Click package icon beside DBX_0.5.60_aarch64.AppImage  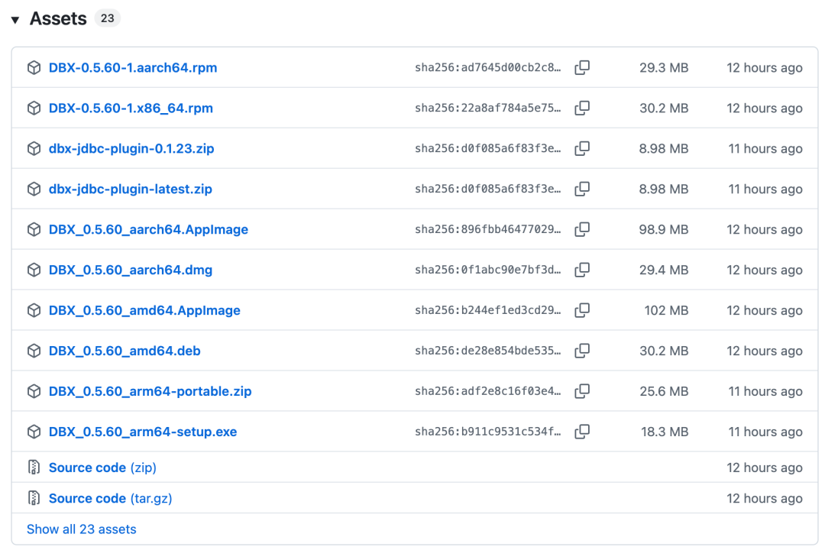[34, 230]
